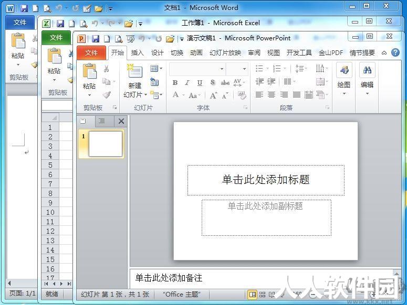Open the 绘图 drawing menu

(x=344, y=79)
